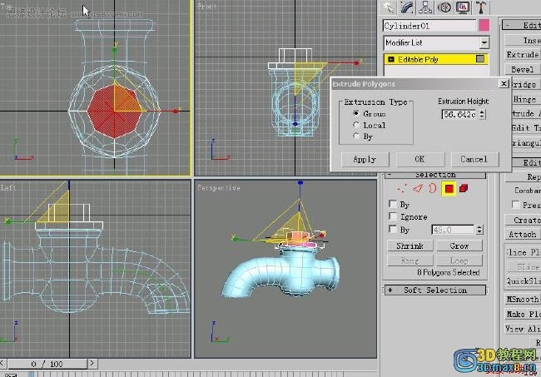Choose Local extrusion type
Image resolution: width=541 pixels, height=377 pixels.
tap(356, 125)
